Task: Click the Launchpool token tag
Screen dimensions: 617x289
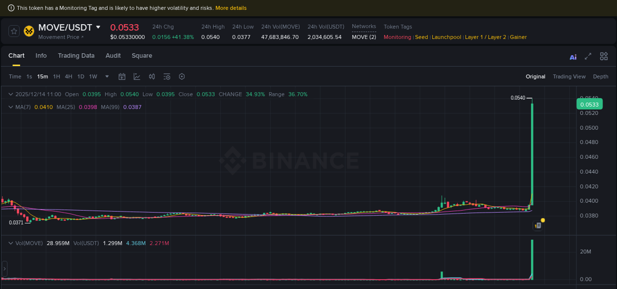Action: tap(446, 36)
